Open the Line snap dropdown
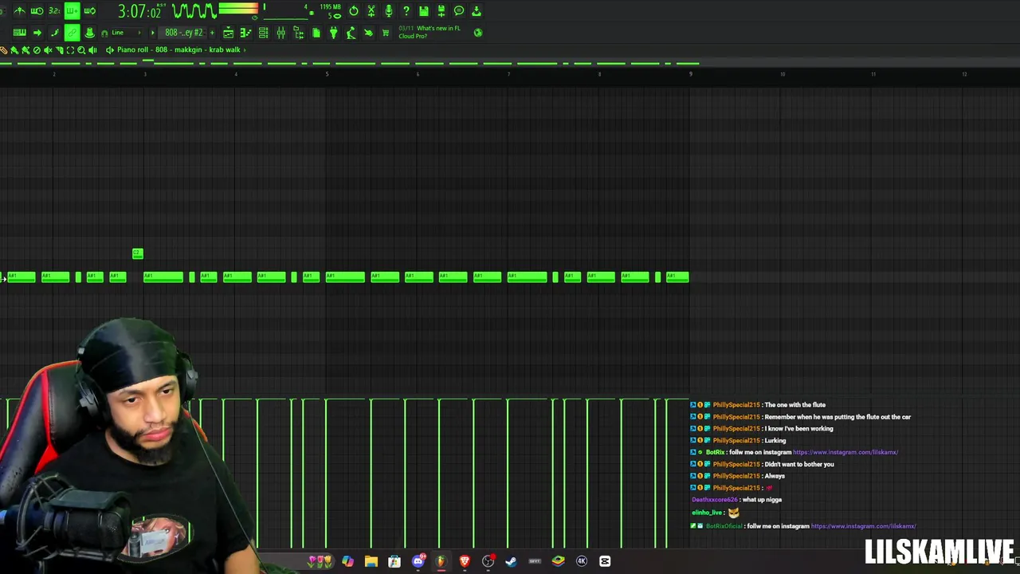The height and width of the screenshot is (574, 1020). click(x=127, y=33)
